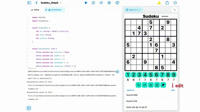Click the 'struct SudokuData {' code line
This screenshot has height=112, width=200.
point(41,28)
